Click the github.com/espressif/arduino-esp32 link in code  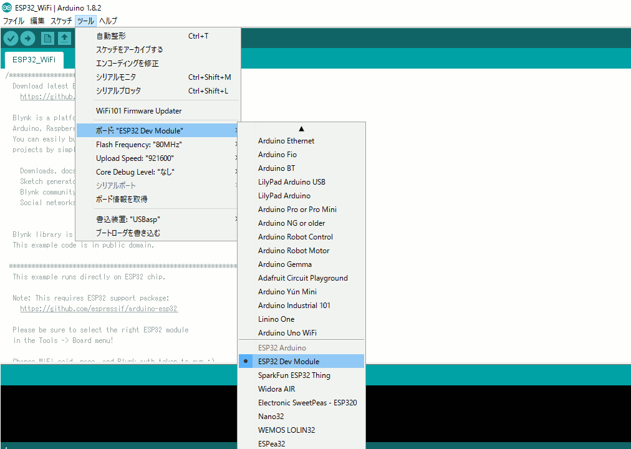click(99, 309)
